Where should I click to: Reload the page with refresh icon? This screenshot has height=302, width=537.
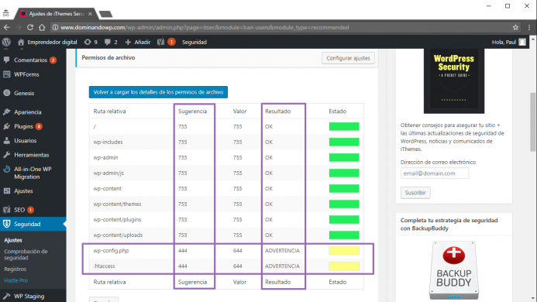30,27
